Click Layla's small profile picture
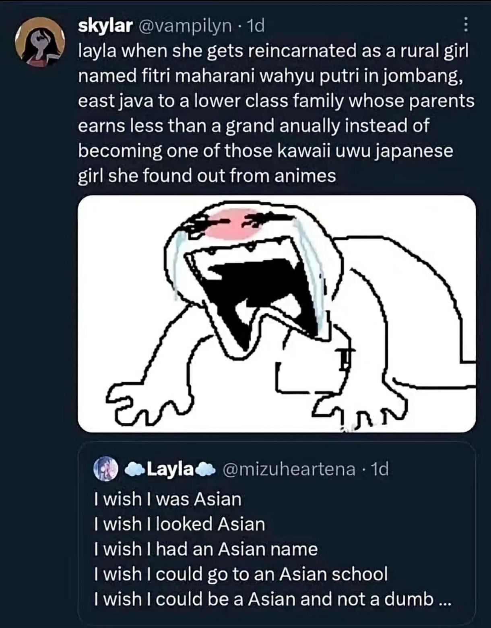Image resolution: width=491 pixels, height=628 pixels. [x=105, y=469]
